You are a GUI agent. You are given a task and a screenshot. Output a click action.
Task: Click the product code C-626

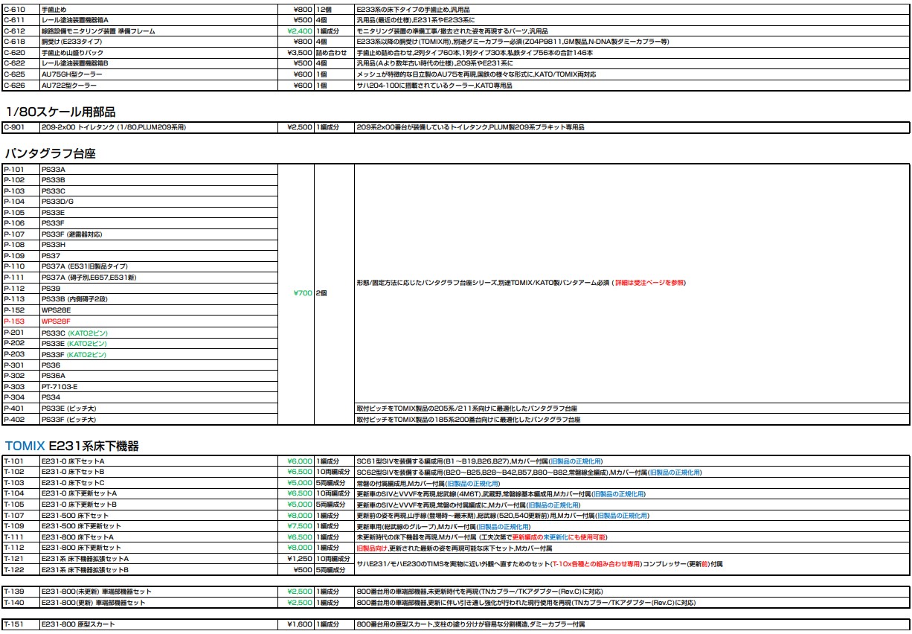tap(14, 86)
